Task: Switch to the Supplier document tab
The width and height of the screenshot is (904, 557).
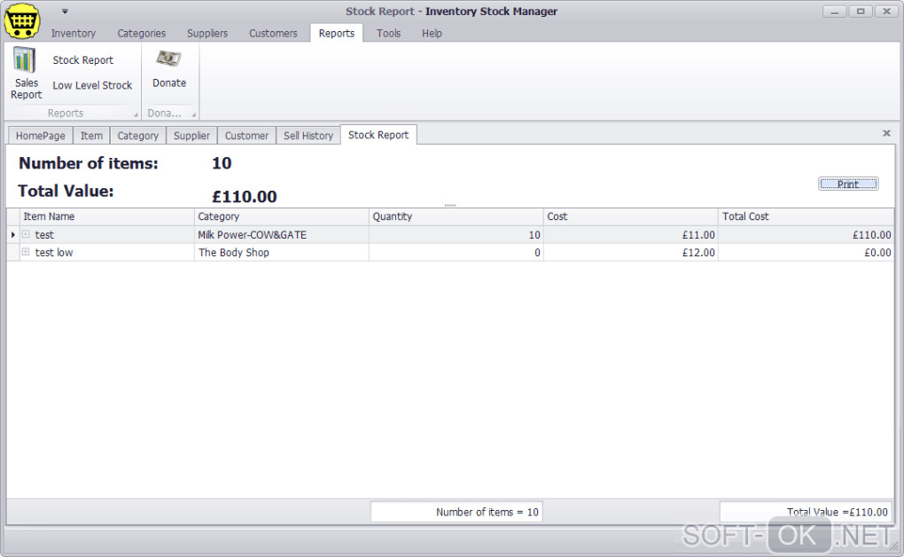Action: click(x=191, y=136)
